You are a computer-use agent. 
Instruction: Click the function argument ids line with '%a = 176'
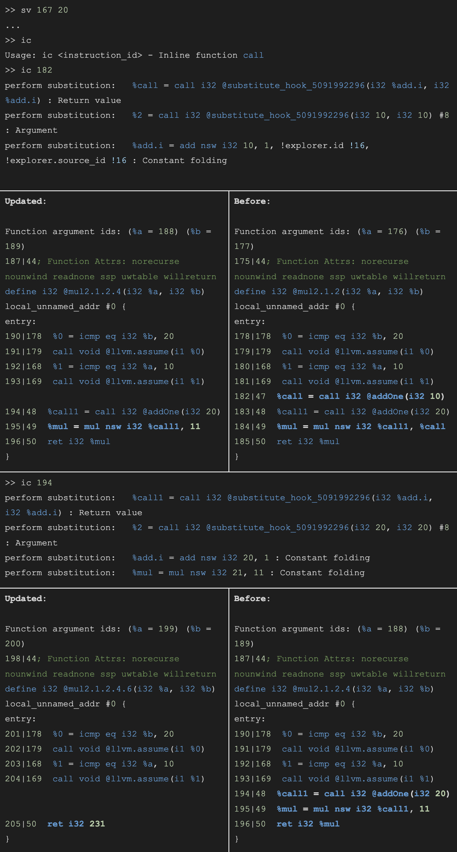tap(337, 232)
